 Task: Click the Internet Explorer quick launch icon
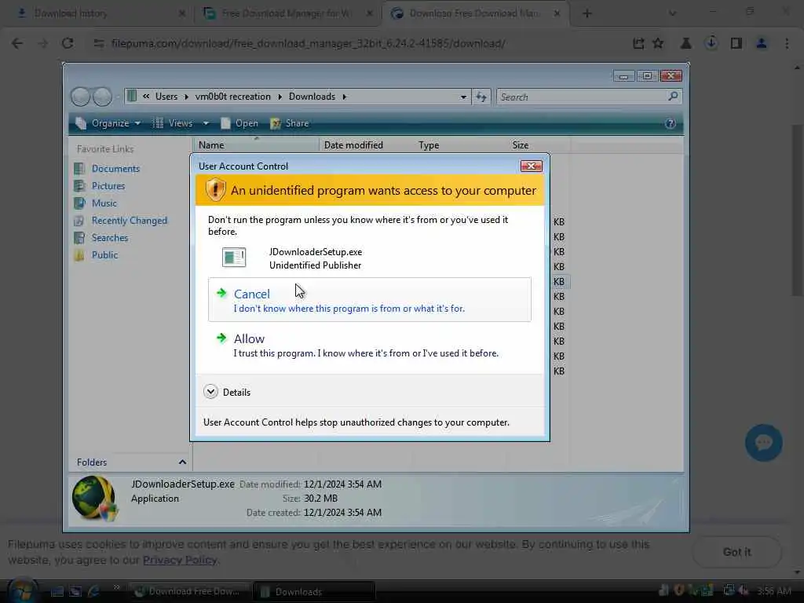(93, 592)
